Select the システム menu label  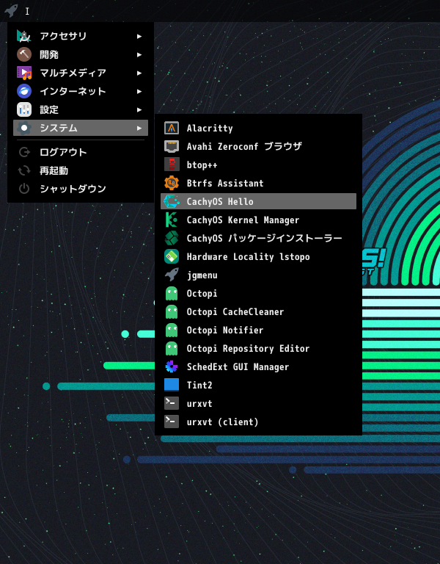point(59,128)
